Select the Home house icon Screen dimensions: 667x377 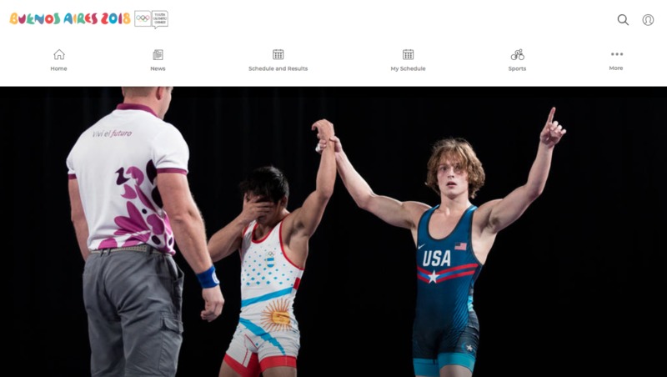pos(58,54)
